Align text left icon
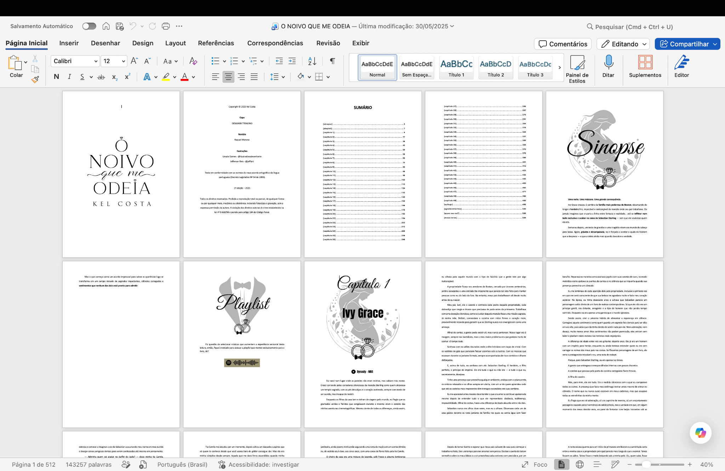This screenshot has height=471, width=725. (x=215, y=77)
